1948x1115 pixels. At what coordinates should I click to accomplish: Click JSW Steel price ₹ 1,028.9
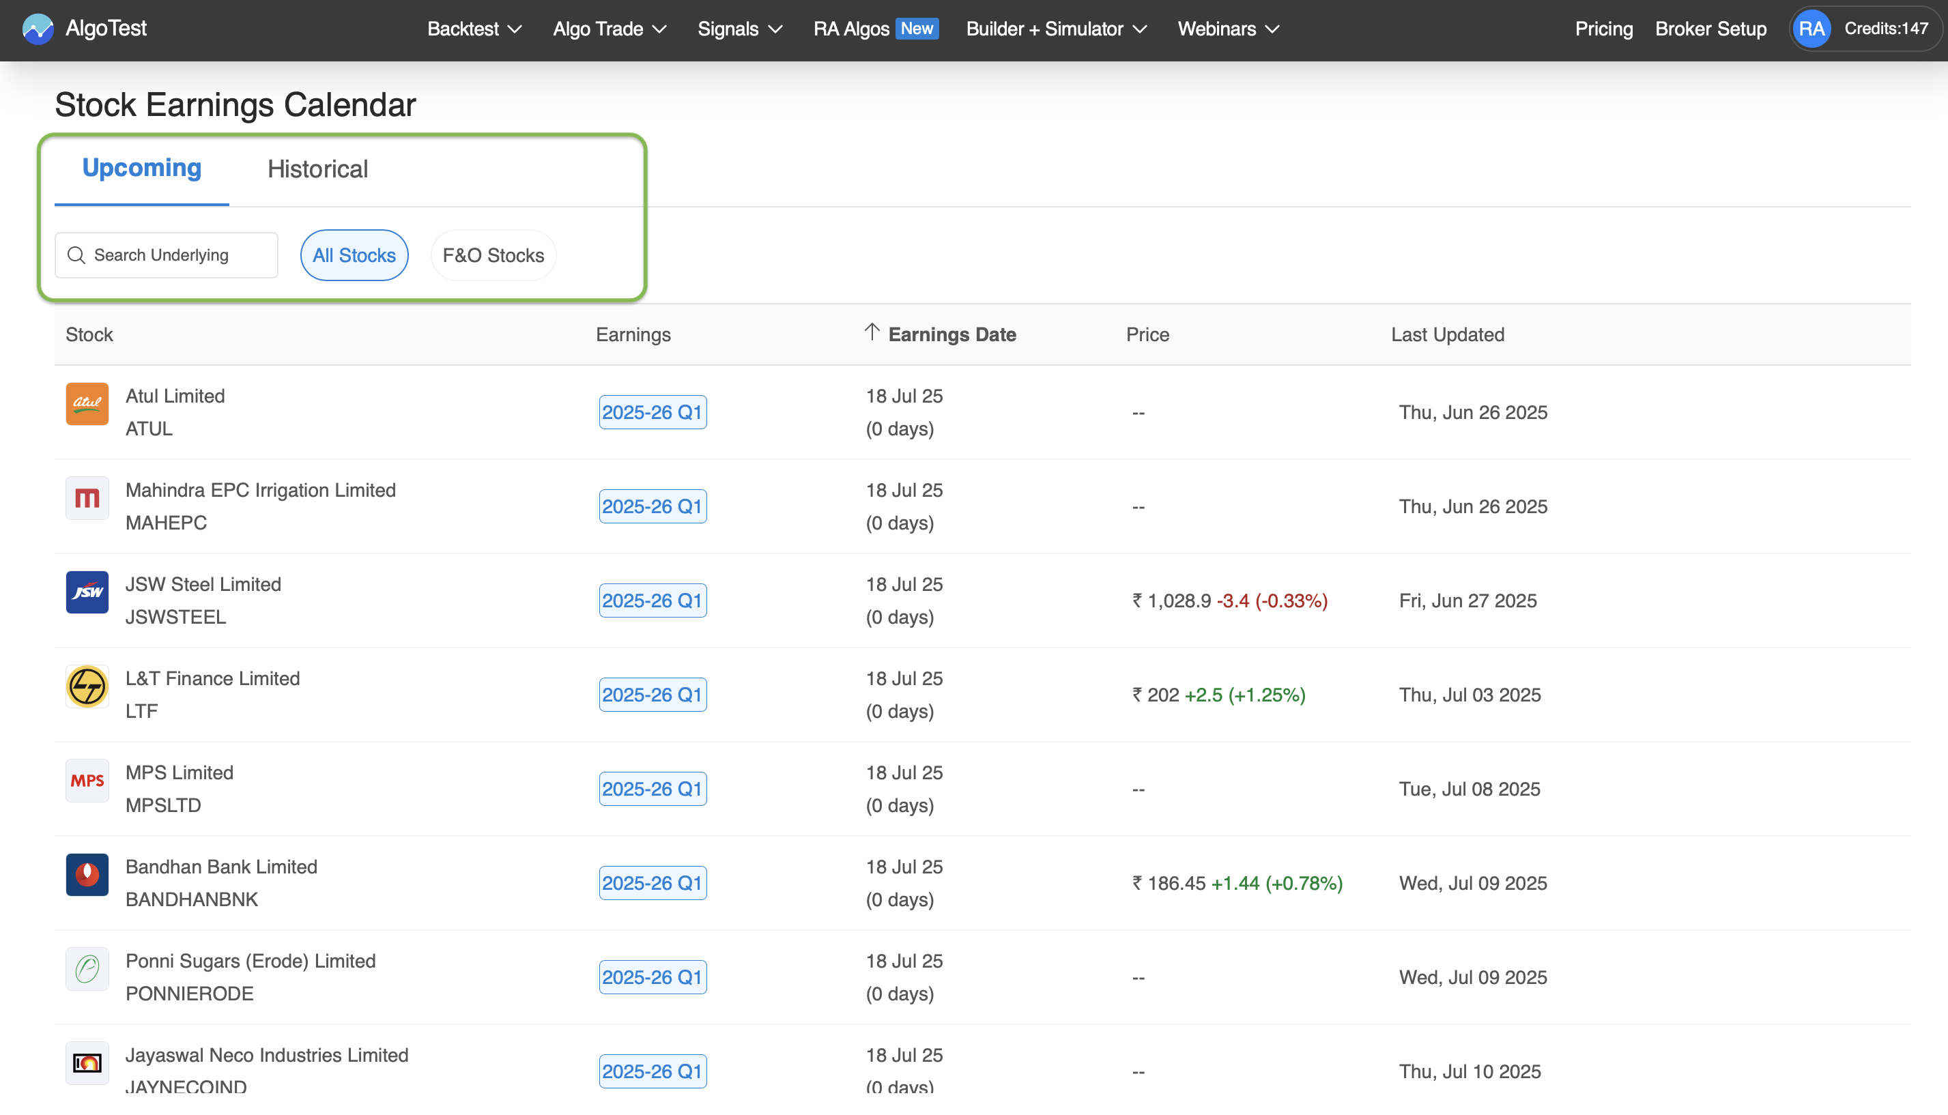point(1172,601)
